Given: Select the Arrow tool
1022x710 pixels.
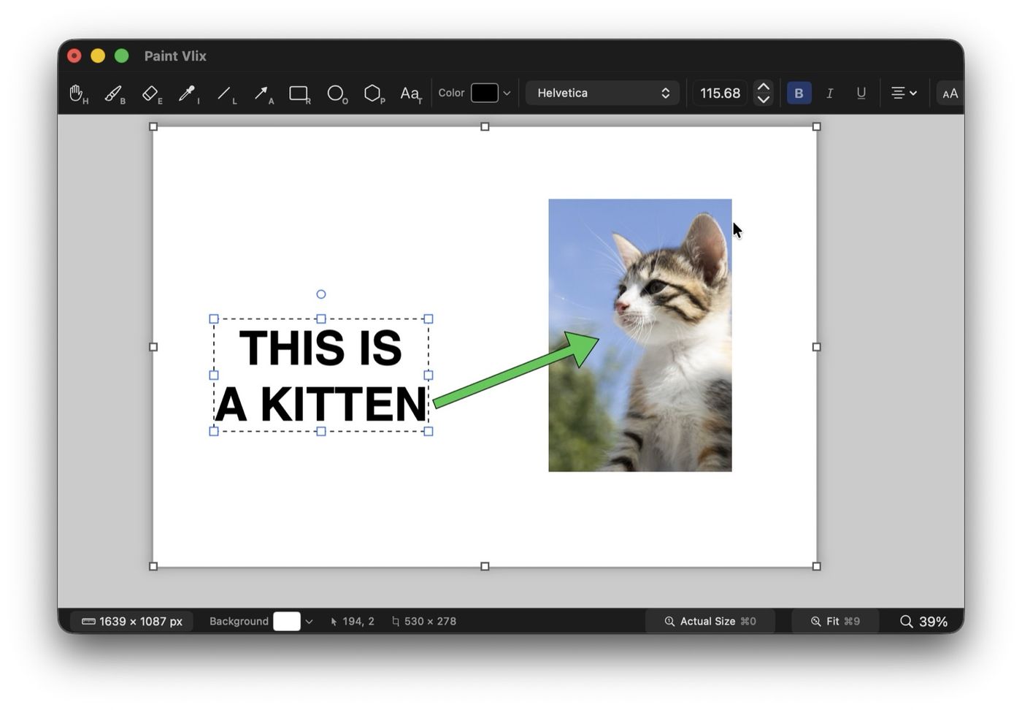Looking at the screenshot, I should coord(263,93).
